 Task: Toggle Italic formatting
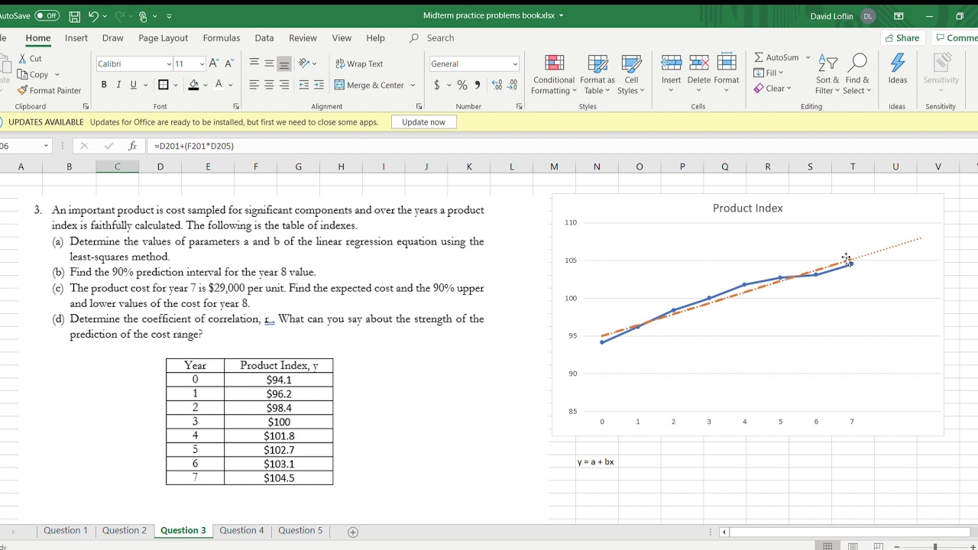click(x=118, y=85)
